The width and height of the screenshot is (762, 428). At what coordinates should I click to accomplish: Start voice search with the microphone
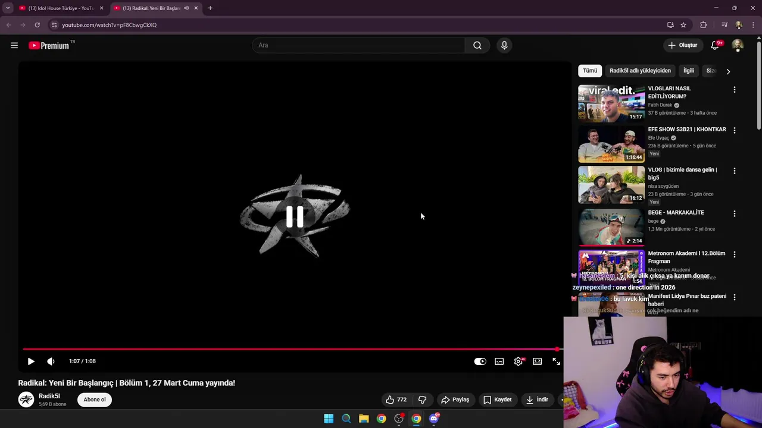click(x=504, y=45)
